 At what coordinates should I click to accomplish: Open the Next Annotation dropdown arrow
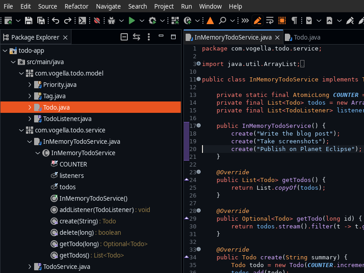[x=319, y=20]
